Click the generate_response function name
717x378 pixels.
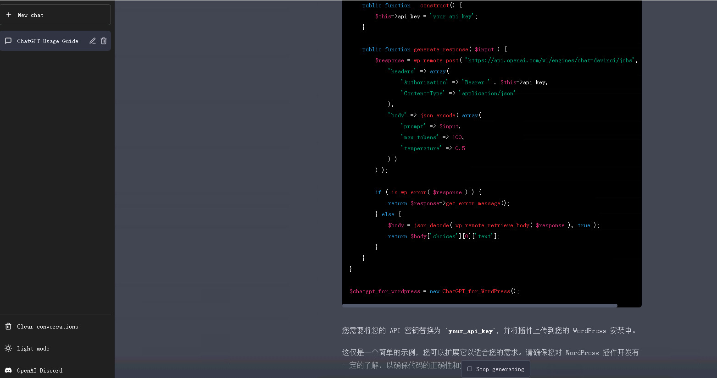[441, 49]
